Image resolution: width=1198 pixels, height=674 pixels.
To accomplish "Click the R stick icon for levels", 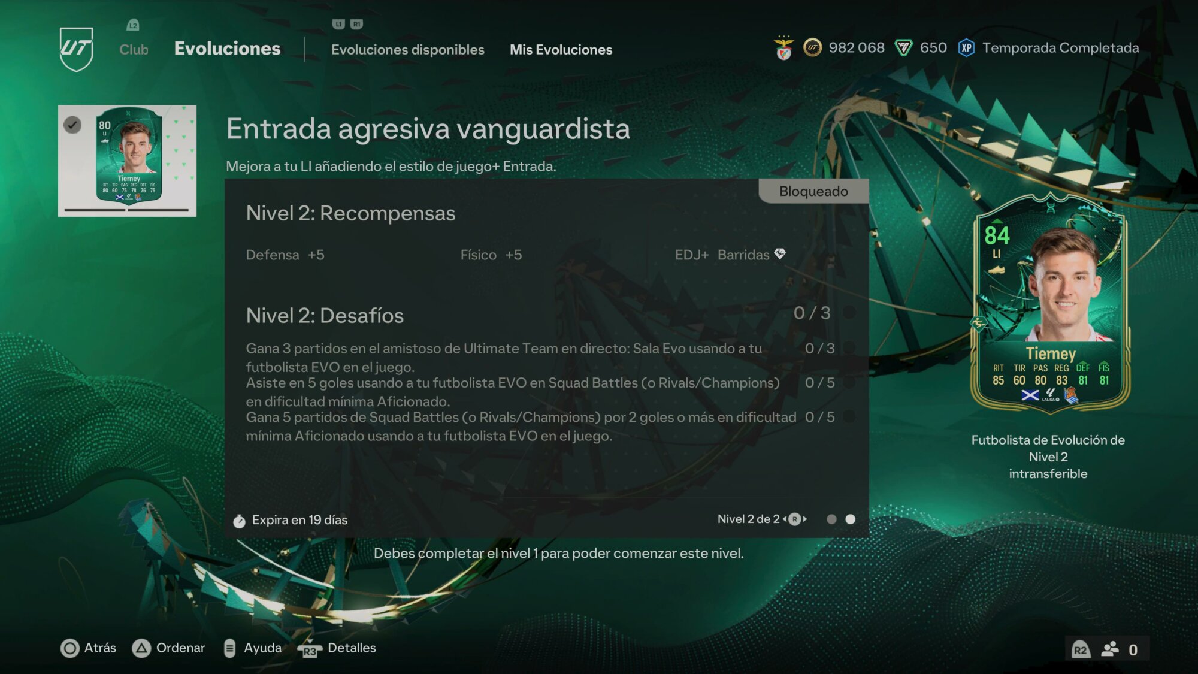I will (794, 519).
